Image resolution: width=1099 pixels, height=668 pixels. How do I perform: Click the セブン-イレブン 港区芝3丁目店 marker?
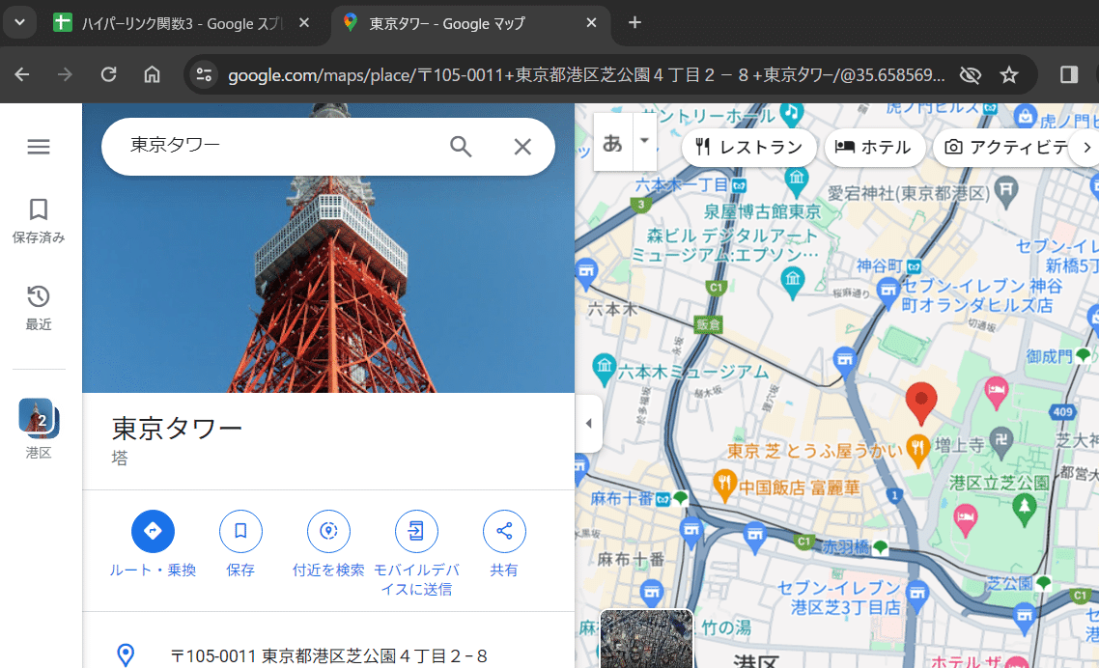tap(916, 598)
